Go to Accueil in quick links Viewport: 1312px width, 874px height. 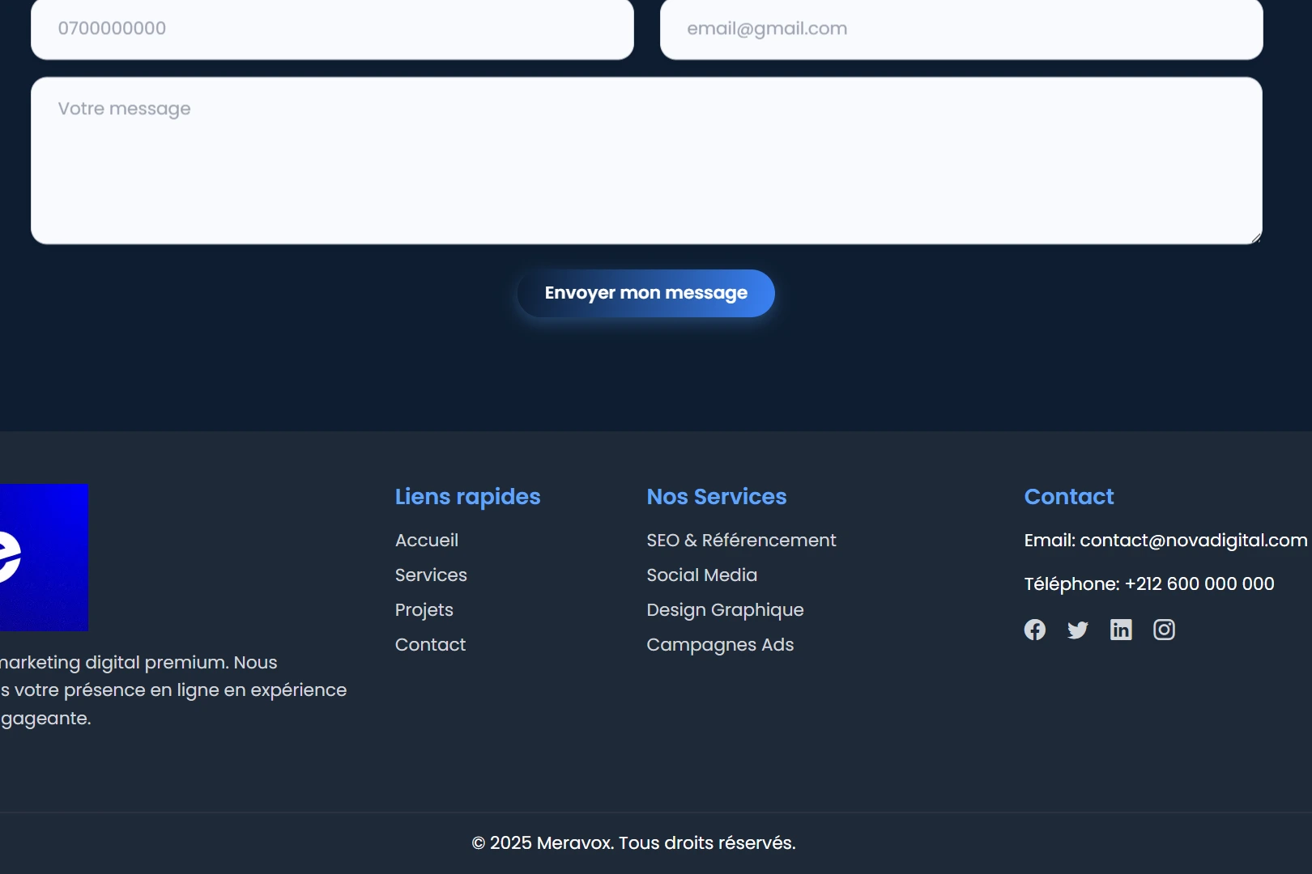click(x=427, y=541)
